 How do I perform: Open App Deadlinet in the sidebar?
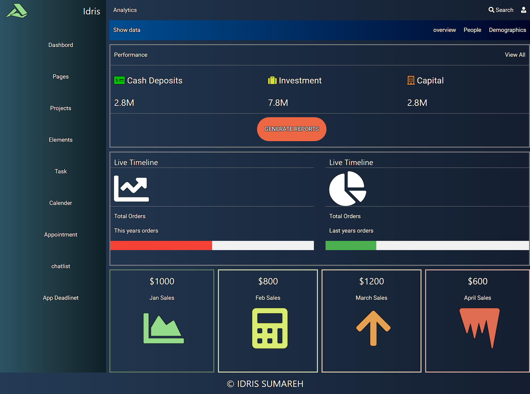pyautogui.click(x=61, y=298)
